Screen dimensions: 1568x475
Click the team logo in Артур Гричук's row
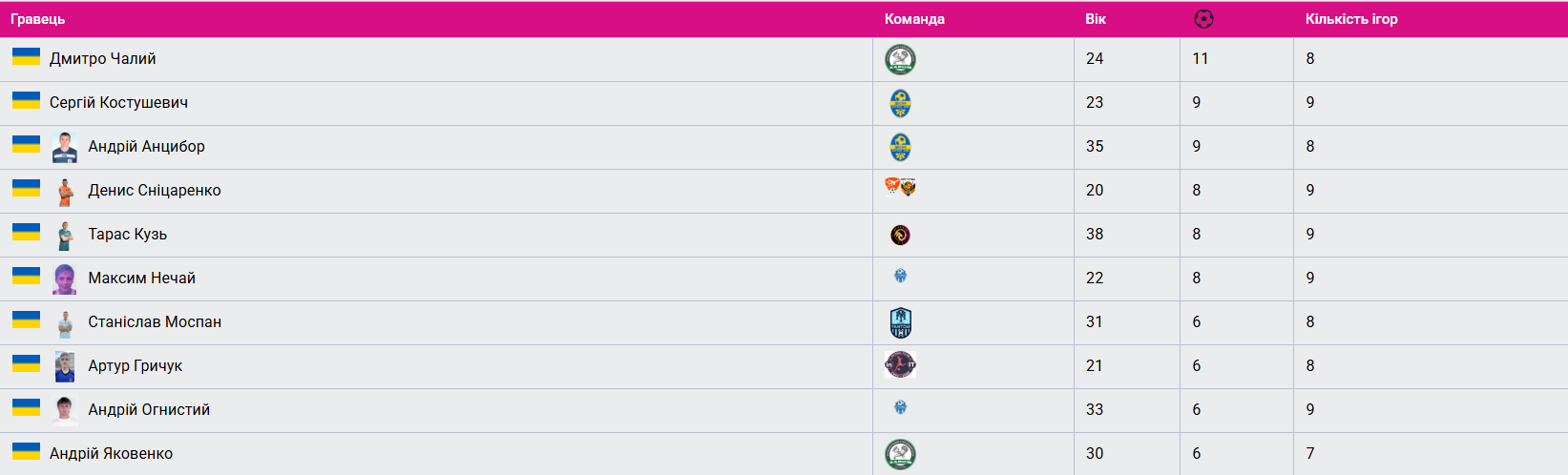click(x=900, y=364)
